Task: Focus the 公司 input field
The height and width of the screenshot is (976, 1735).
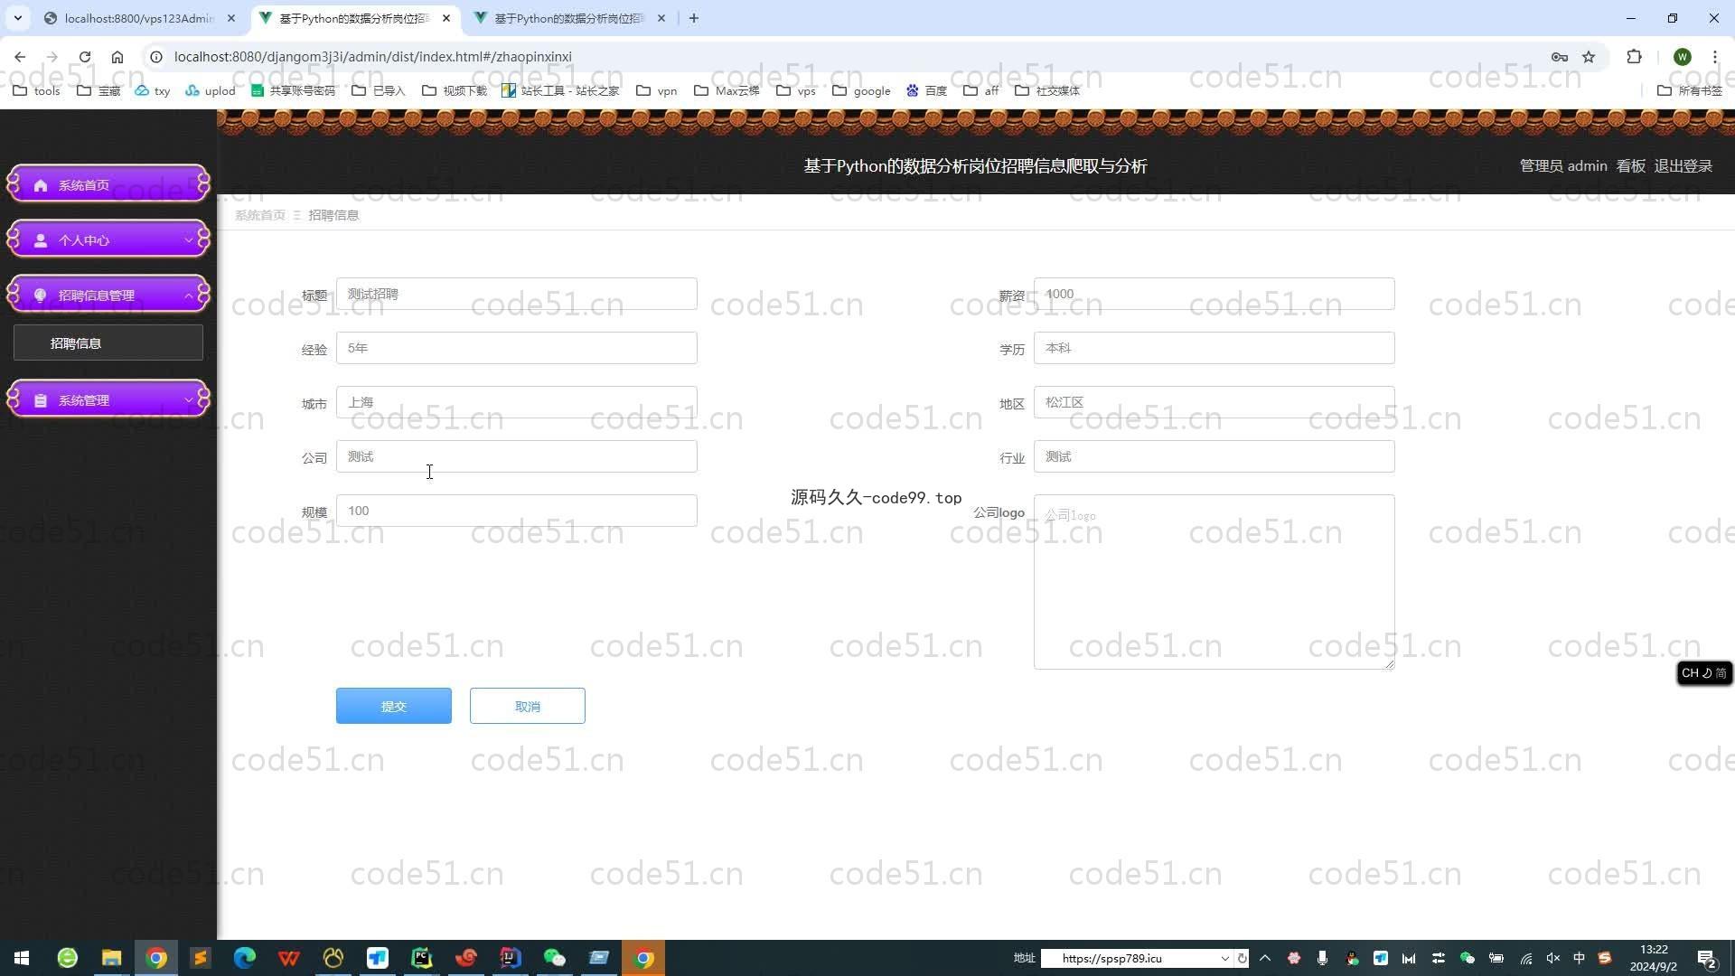Action: 517,456
